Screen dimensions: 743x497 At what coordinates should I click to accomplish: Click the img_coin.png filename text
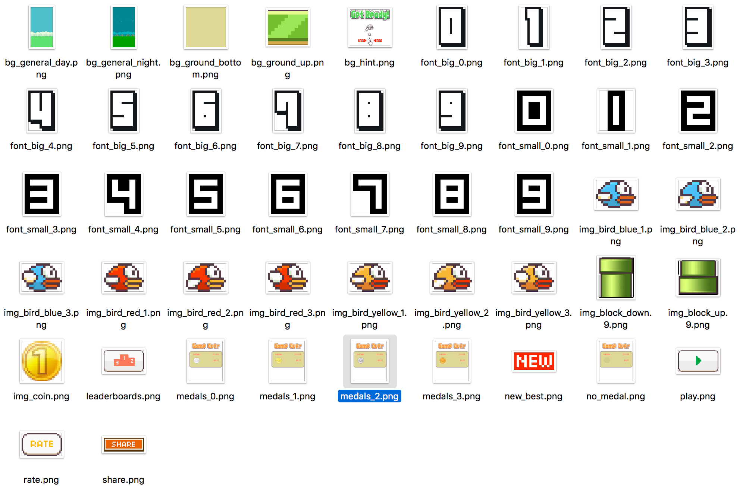coord(41,396)
